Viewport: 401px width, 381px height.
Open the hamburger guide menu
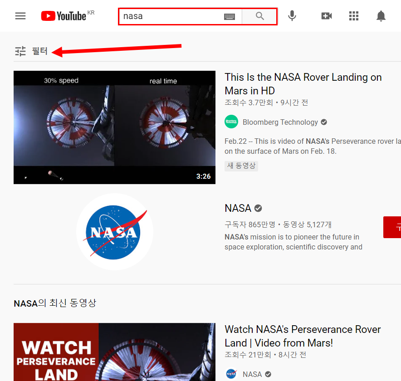pyautogui.click(x=20, y=16)
